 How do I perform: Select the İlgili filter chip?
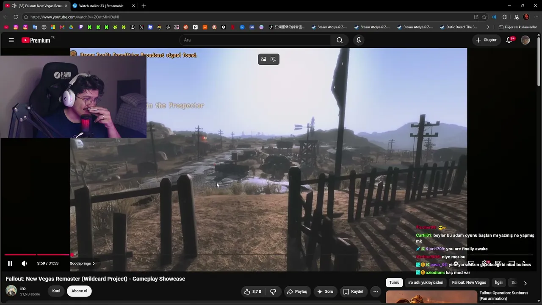click(499, 283)
